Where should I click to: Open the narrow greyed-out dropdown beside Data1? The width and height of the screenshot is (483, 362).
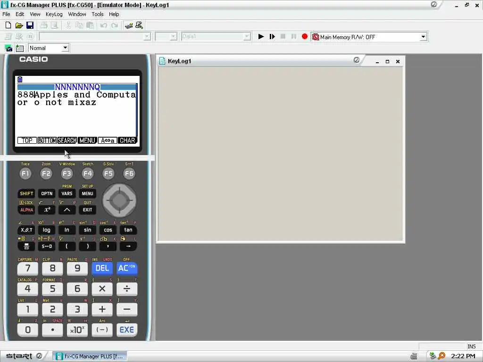(x=174, y=37)
